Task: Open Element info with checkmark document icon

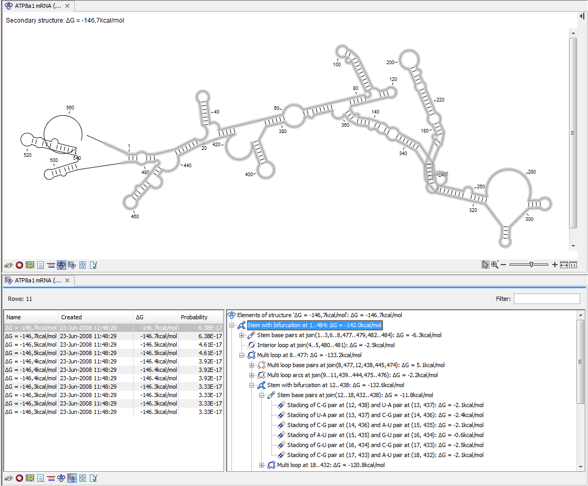Action: [94, 265]
